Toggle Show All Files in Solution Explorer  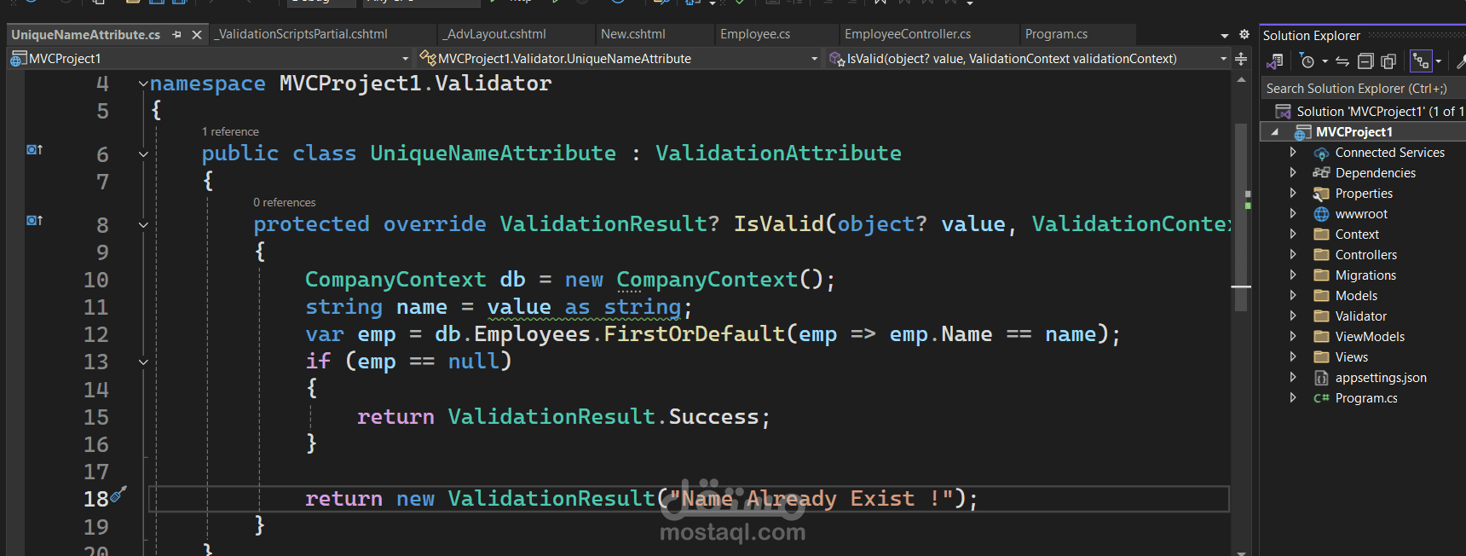click(1388, 61)
